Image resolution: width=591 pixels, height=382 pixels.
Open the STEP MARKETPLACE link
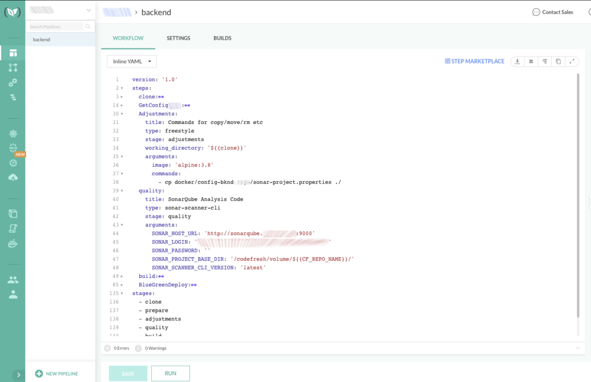tap(474, 61)
